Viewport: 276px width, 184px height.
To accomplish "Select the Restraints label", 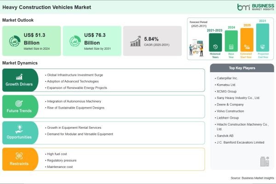I will tap(19, 164).
